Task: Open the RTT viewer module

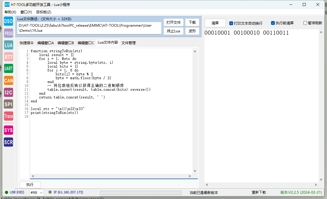Action: point(9,57)
